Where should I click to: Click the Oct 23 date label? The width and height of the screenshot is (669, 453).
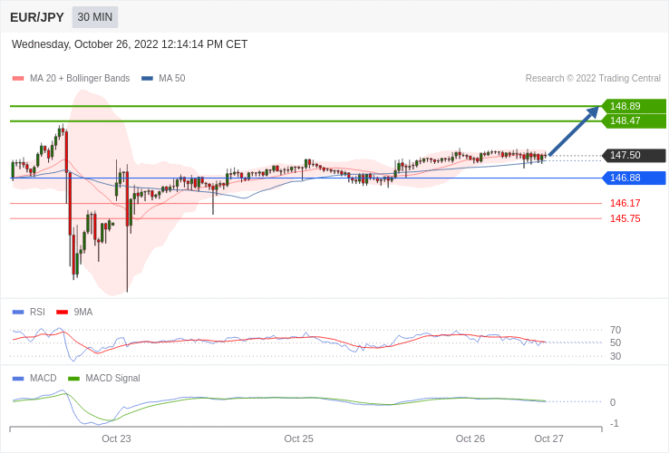click(116, 439)
